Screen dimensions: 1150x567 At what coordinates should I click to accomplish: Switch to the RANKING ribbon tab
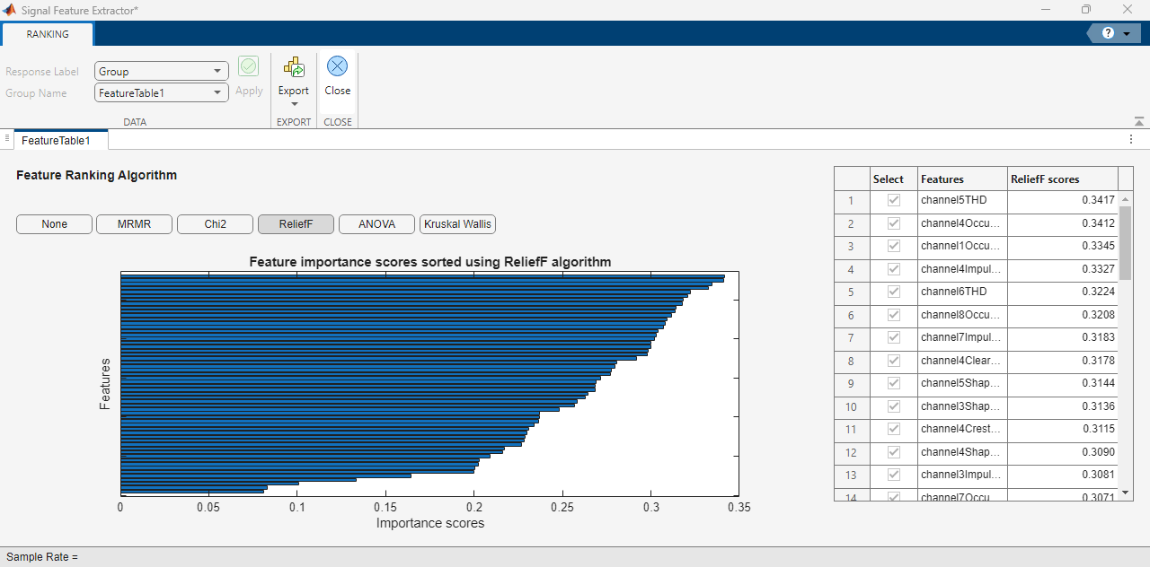point(47,33)
